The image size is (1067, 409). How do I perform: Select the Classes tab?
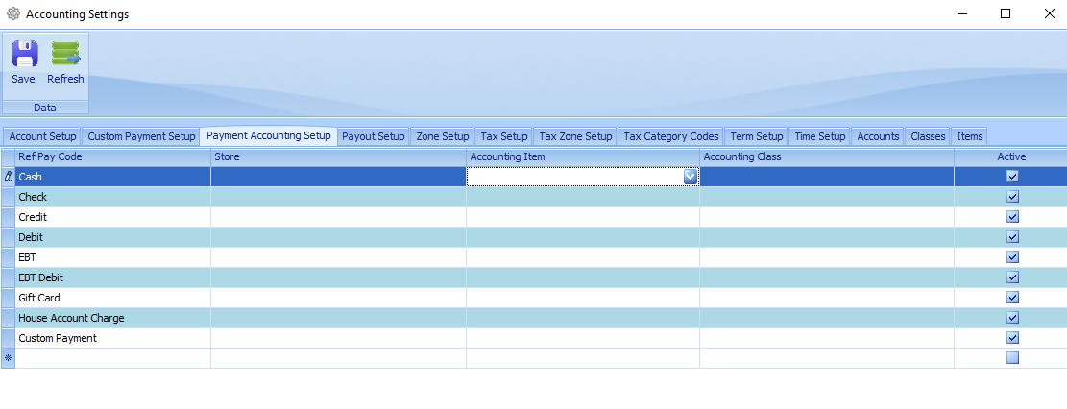tap(928, 136)
